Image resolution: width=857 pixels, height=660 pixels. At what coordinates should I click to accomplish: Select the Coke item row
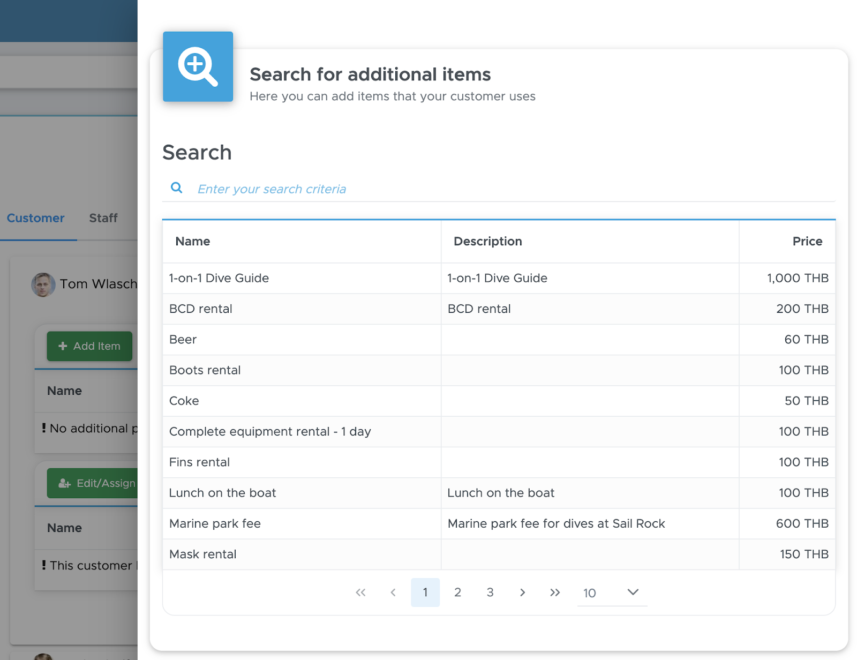[499, 401]
